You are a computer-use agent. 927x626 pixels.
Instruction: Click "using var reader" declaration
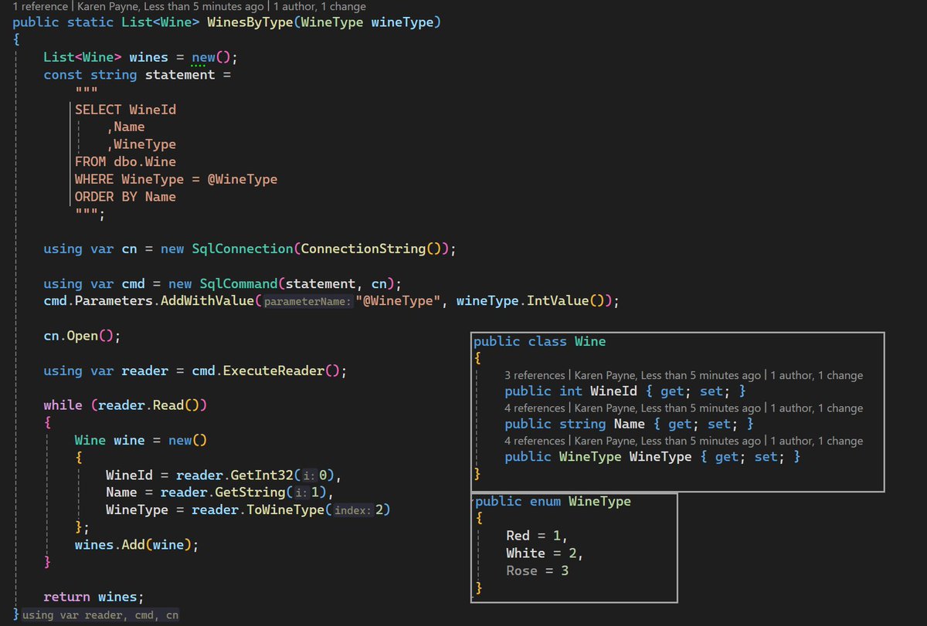(x=106, y=371)
